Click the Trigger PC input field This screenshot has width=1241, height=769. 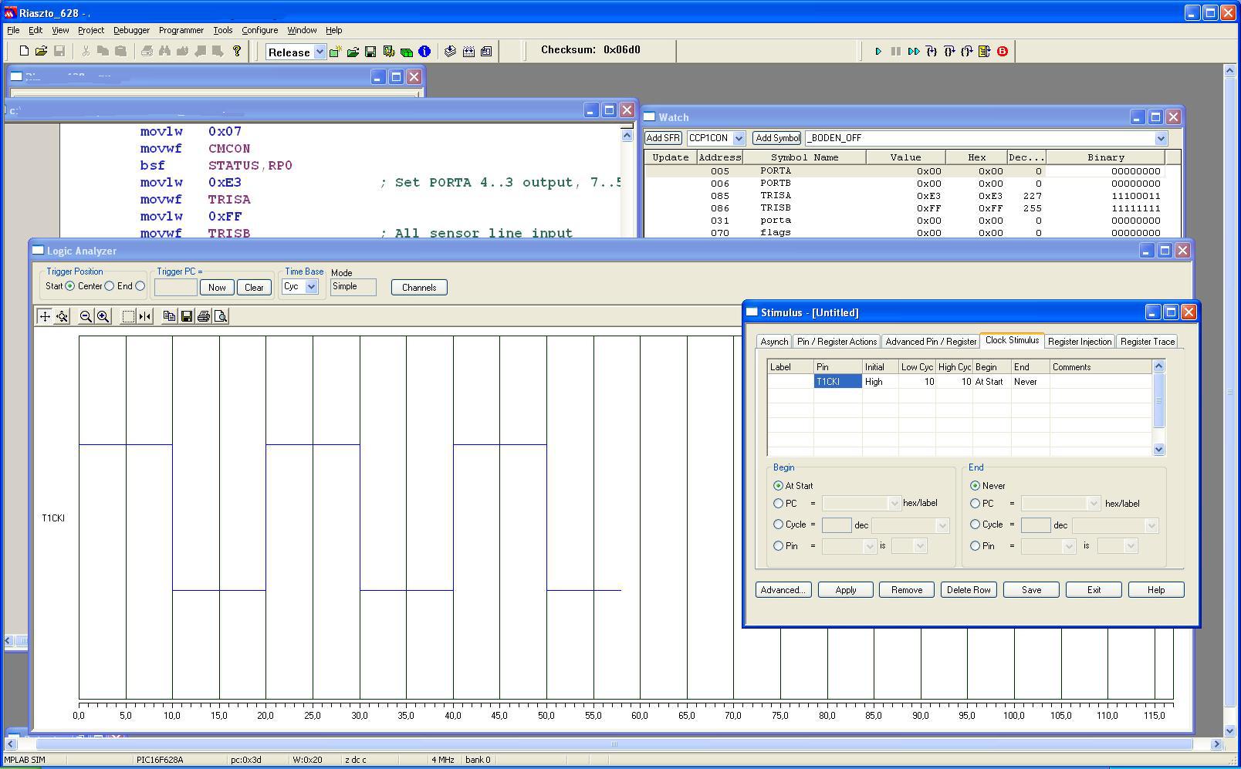(x=176, y=287)
